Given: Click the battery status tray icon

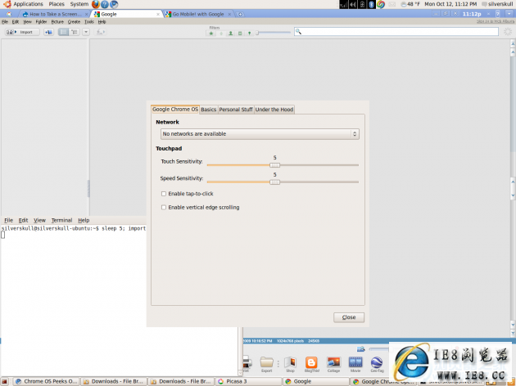Looking at the screenshot, I should 362,4.
